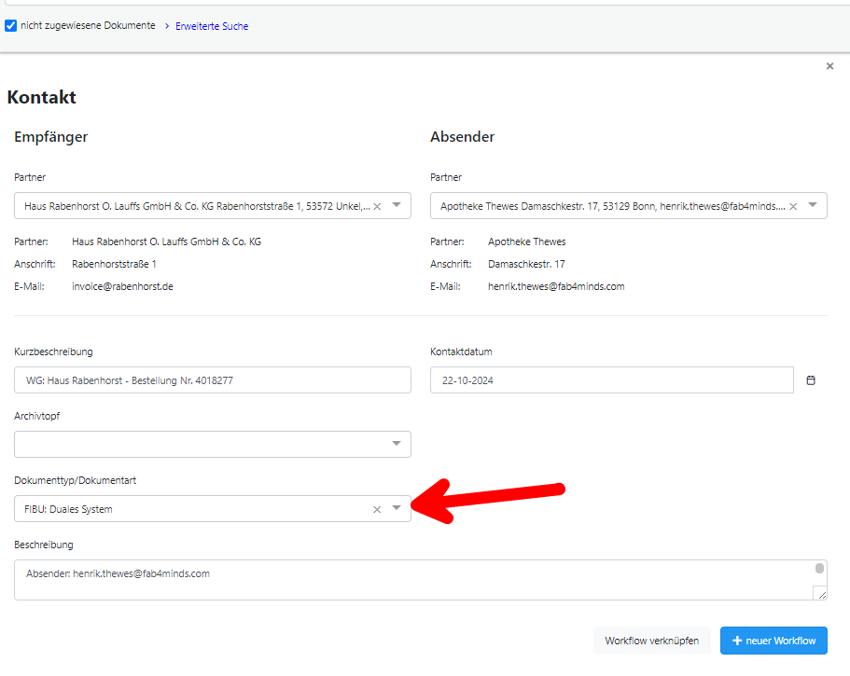Clear the Empfänger partner selection

377,206
